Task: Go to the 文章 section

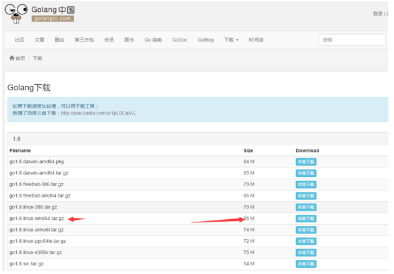Action: coord(39,40)
